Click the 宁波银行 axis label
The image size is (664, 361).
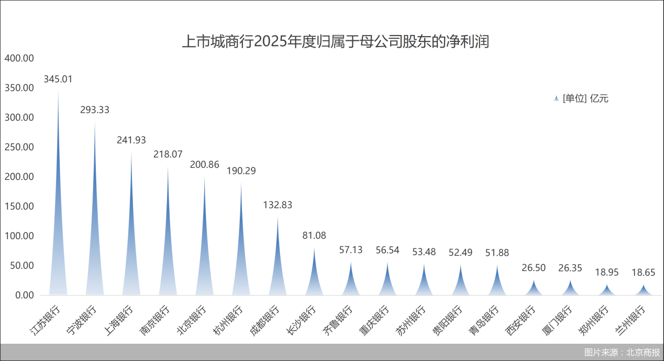(82, 320)
